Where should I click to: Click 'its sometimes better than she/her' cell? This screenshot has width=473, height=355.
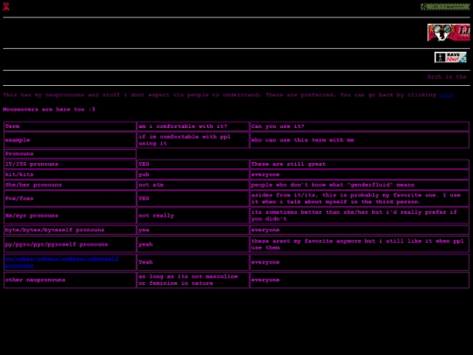pyautogui.click(x=360, y=216)
